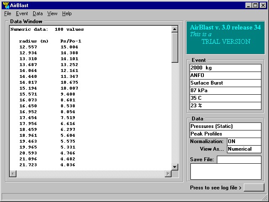
Task: Select the 2000 kg charge weight field
Action: click(x=225, y=68)
